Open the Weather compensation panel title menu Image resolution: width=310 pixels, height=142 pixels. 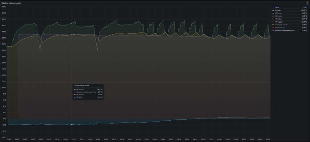click(11, 3)
